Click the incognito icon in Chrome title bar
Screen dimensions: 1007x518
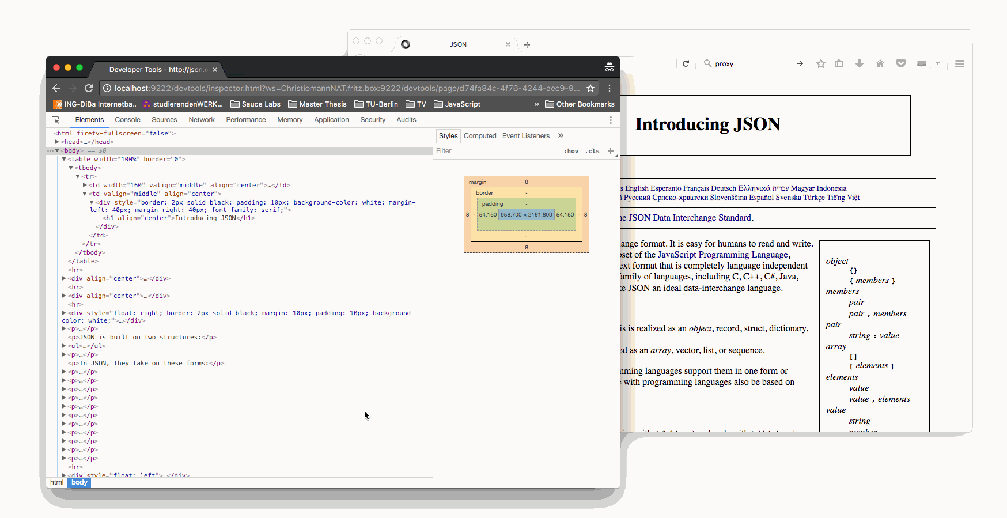pyautogui.click(x=609, y=67)
